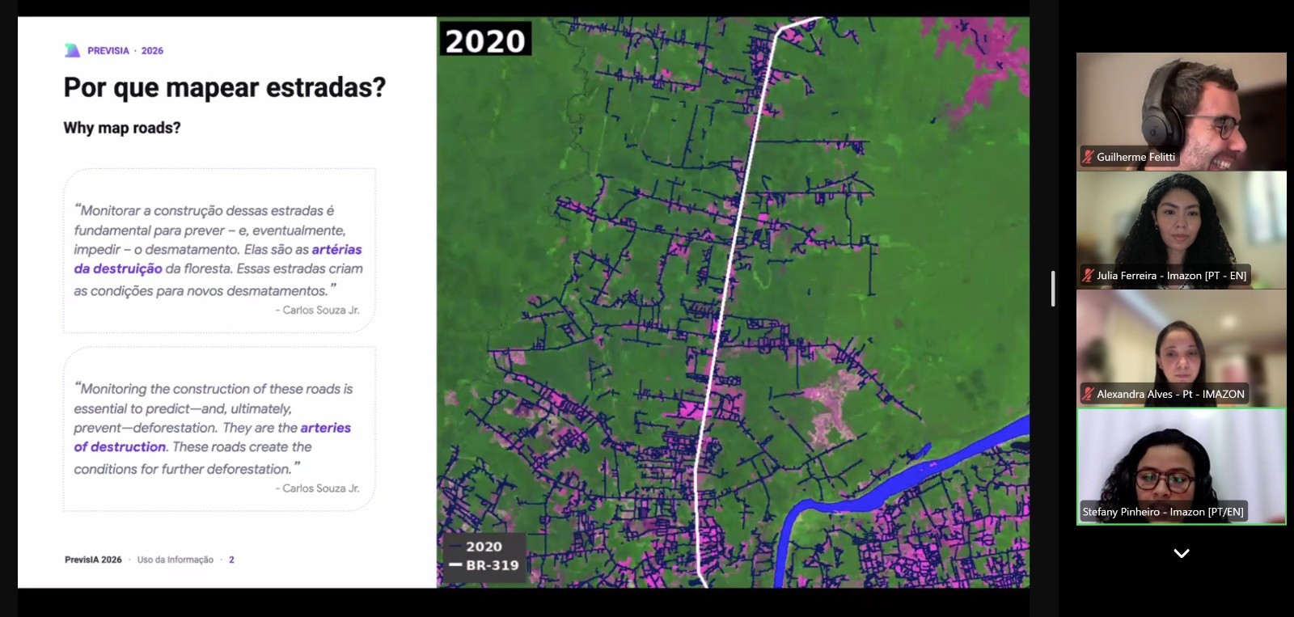The height and width of the screenshot is (617, 1294).
Task: Click the name label "Stefany Pinheiro - Imazon [PT/EN]"
Action: pyautogui.click(x=1163, y=512)
